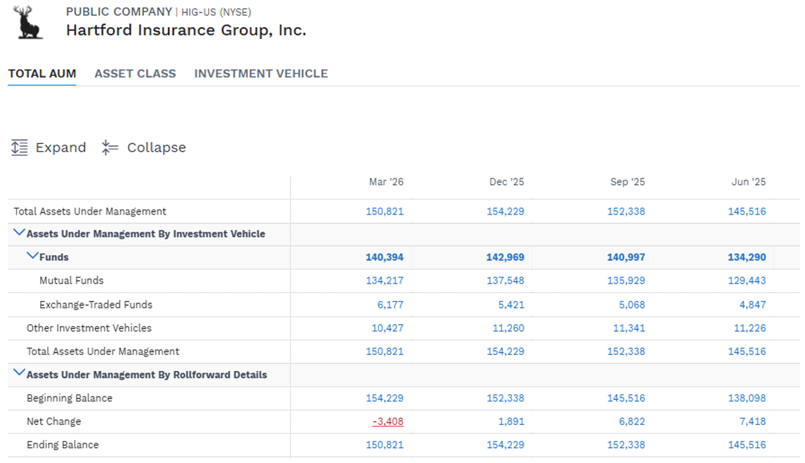
Task: Collapse Assets Under Management By Investment Vehicle section
Action: point(19,233)
